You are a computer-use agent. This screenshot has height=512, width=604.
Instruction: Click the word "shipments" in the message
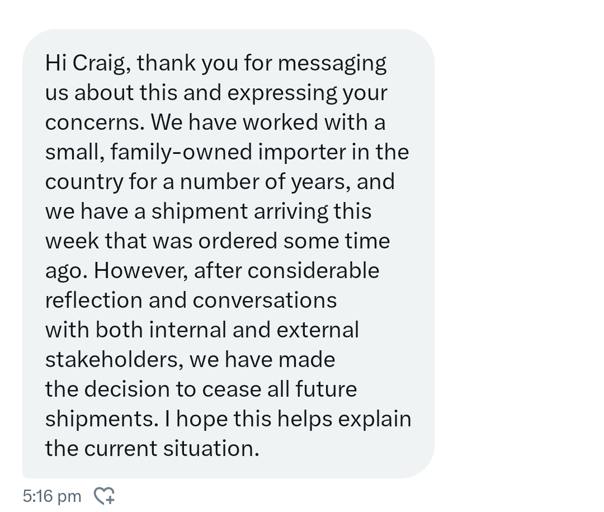[99, 419]
